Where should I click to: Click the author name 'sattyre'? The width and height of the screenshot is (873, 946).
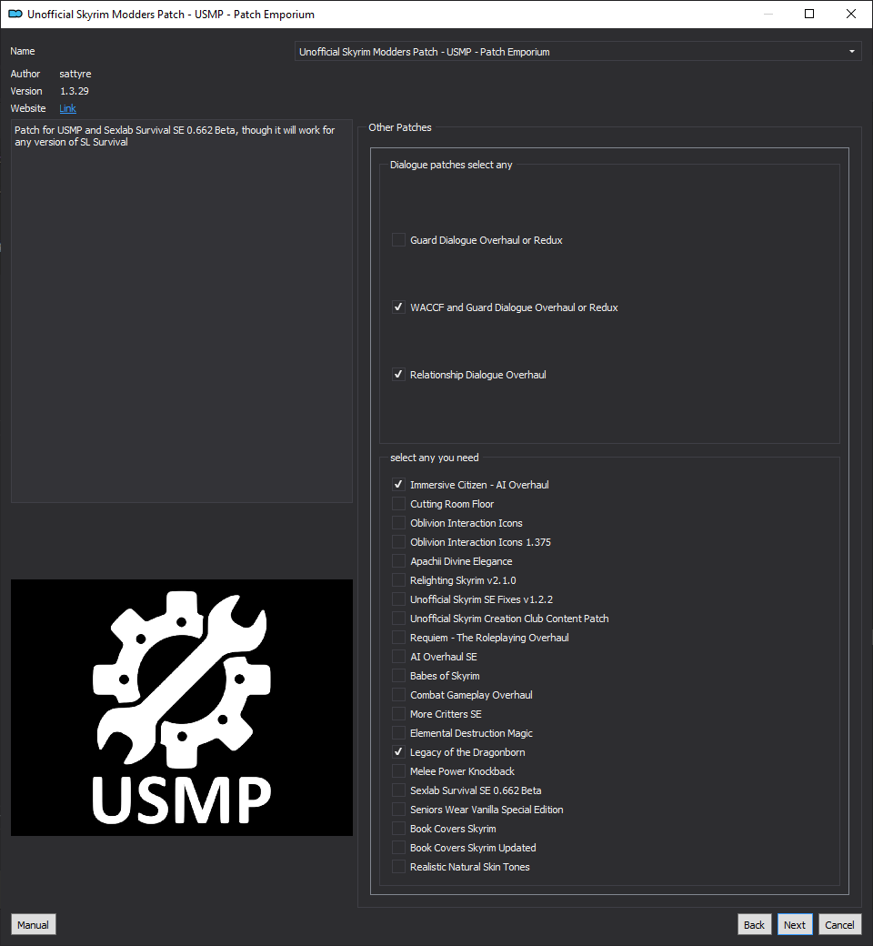[75, 74]
